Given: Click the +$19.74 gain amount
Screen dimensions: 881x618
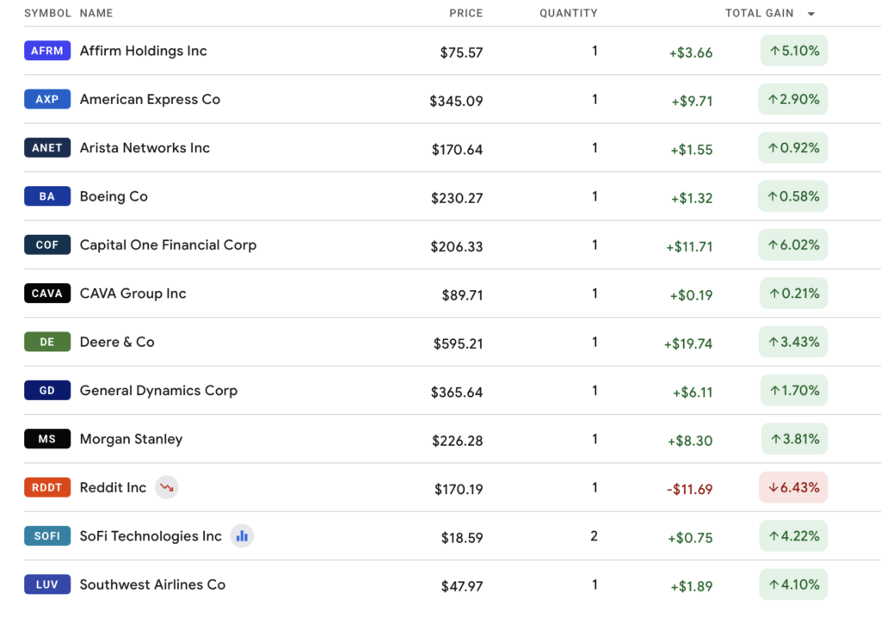Looking at the screenshot, I should (x=688, y=343).
